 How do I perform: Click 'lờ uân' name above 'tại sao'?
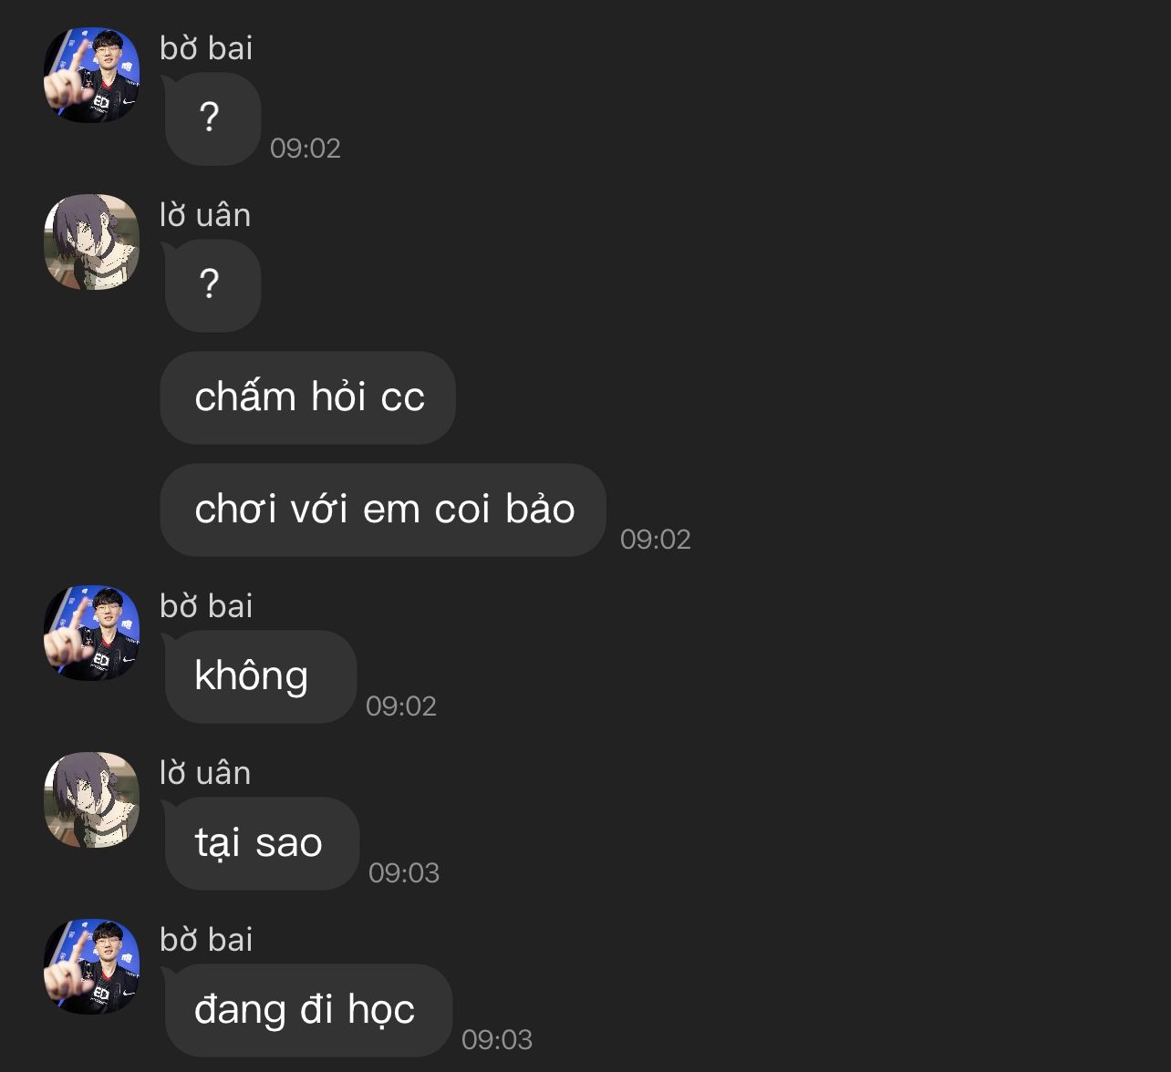tap(205, 773)
